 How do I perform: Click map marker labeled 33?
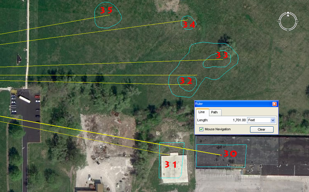(222, 56)
